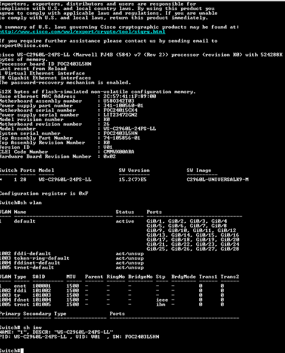The width and height of the screenshot is (285, 353).
Task: Click the 28 Gigabit Ethernet interfaces line
Action: pyautogui.click(x=45, y=78)
